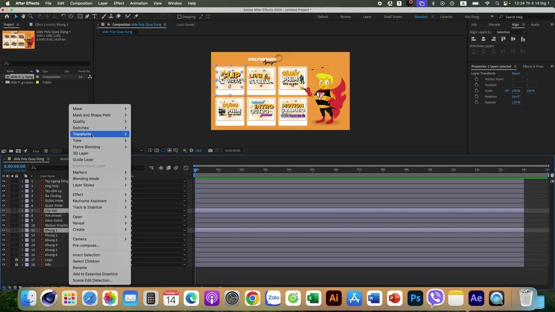555x312 pixels.
Task: Hide the Ong Poly layer
Action: coord(3,186)
